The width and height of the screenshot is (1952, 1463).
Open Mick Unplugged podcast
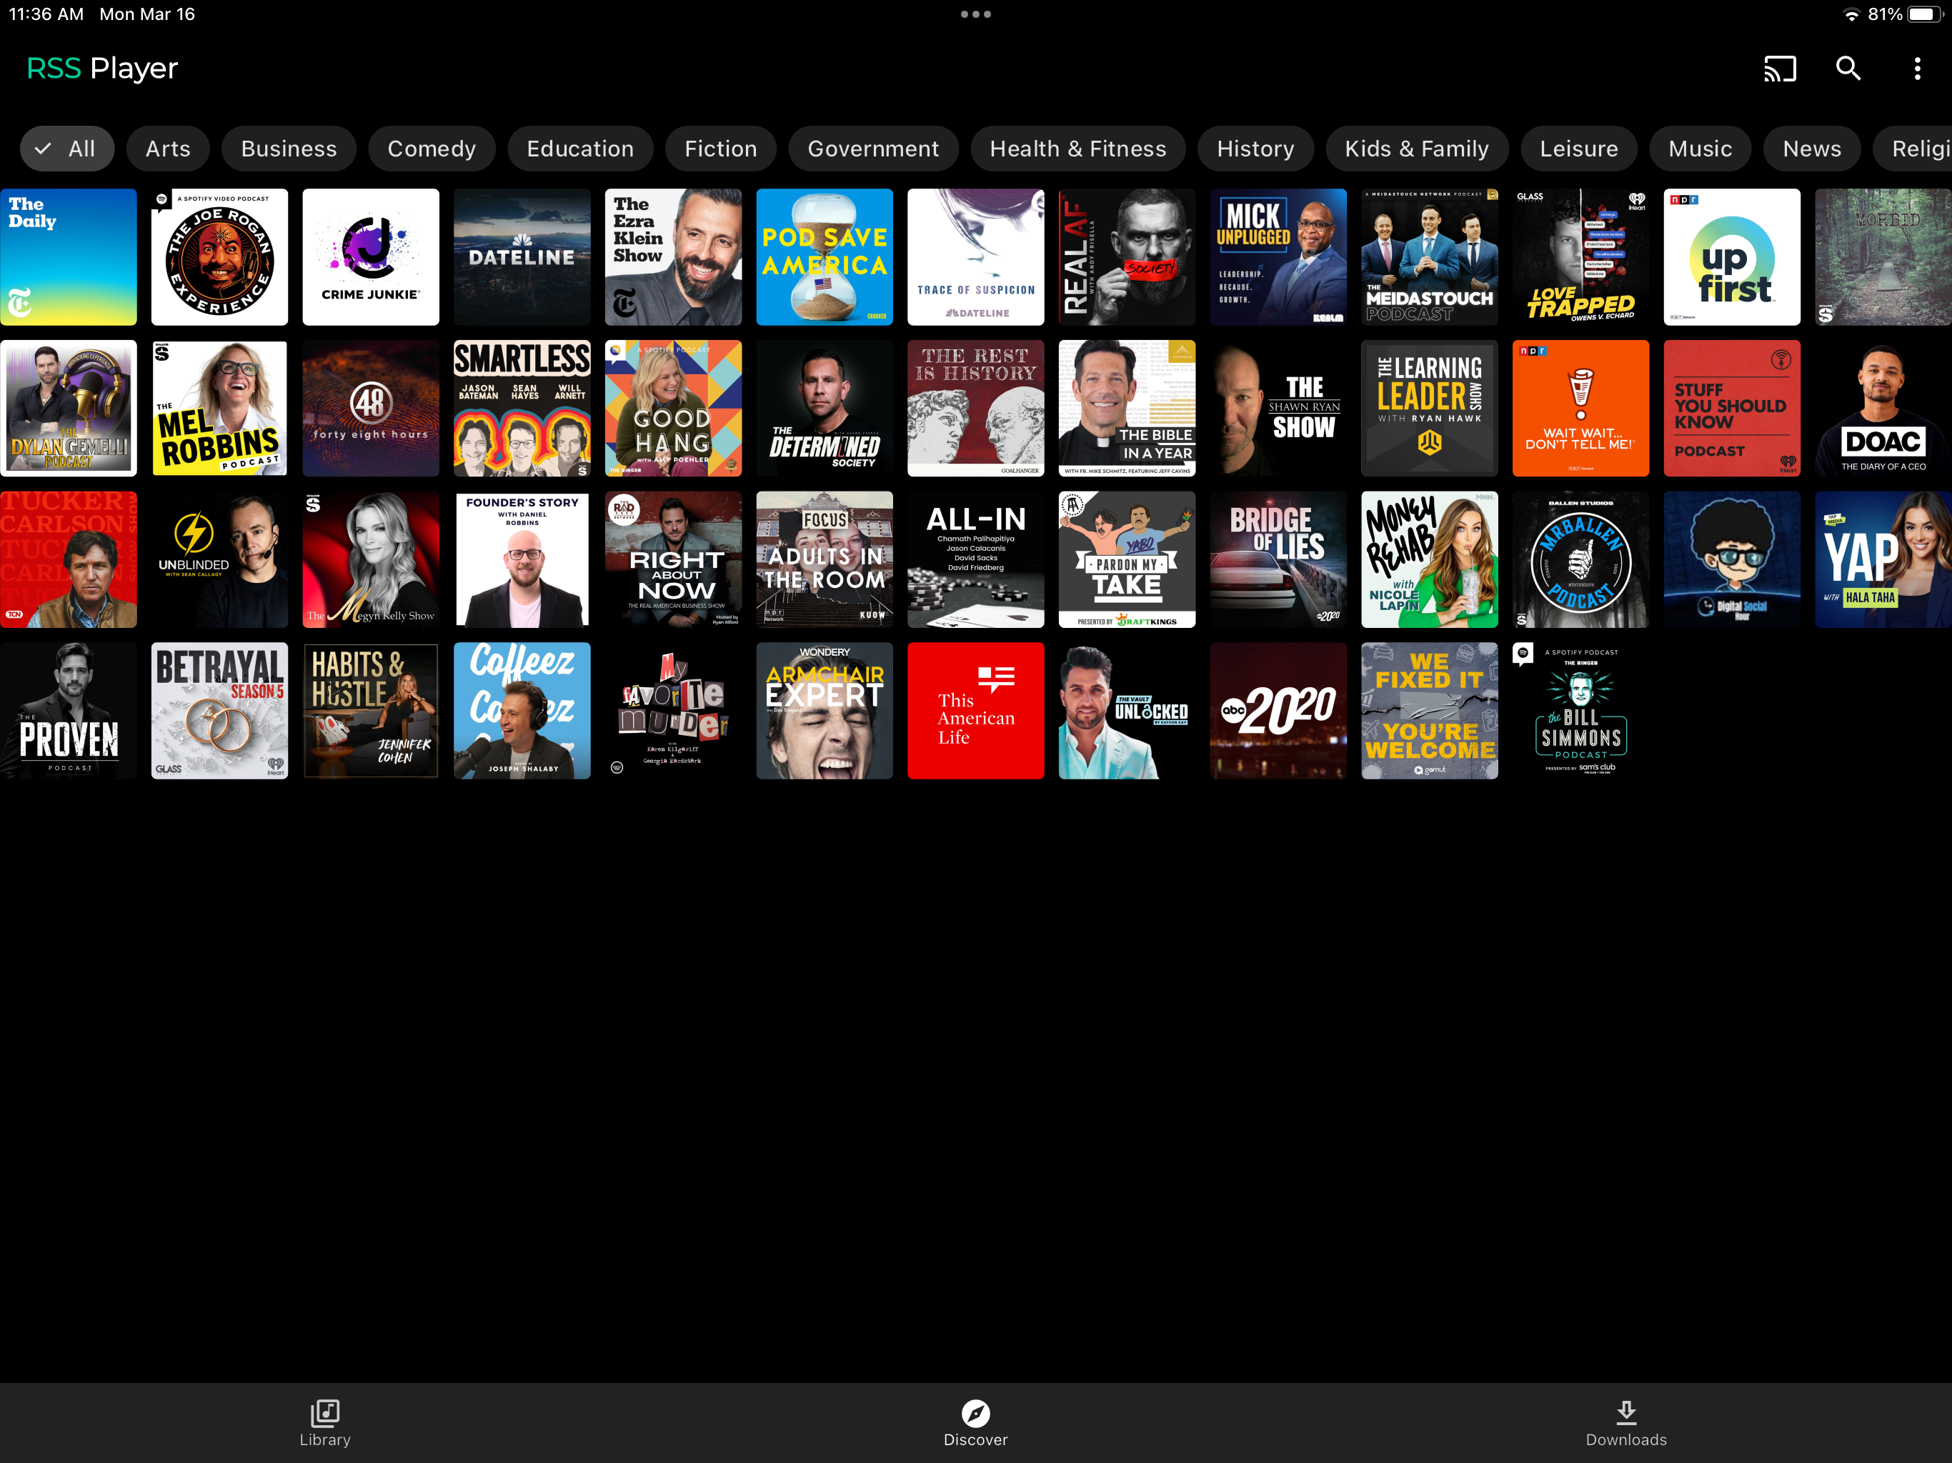click(1278, 256)
